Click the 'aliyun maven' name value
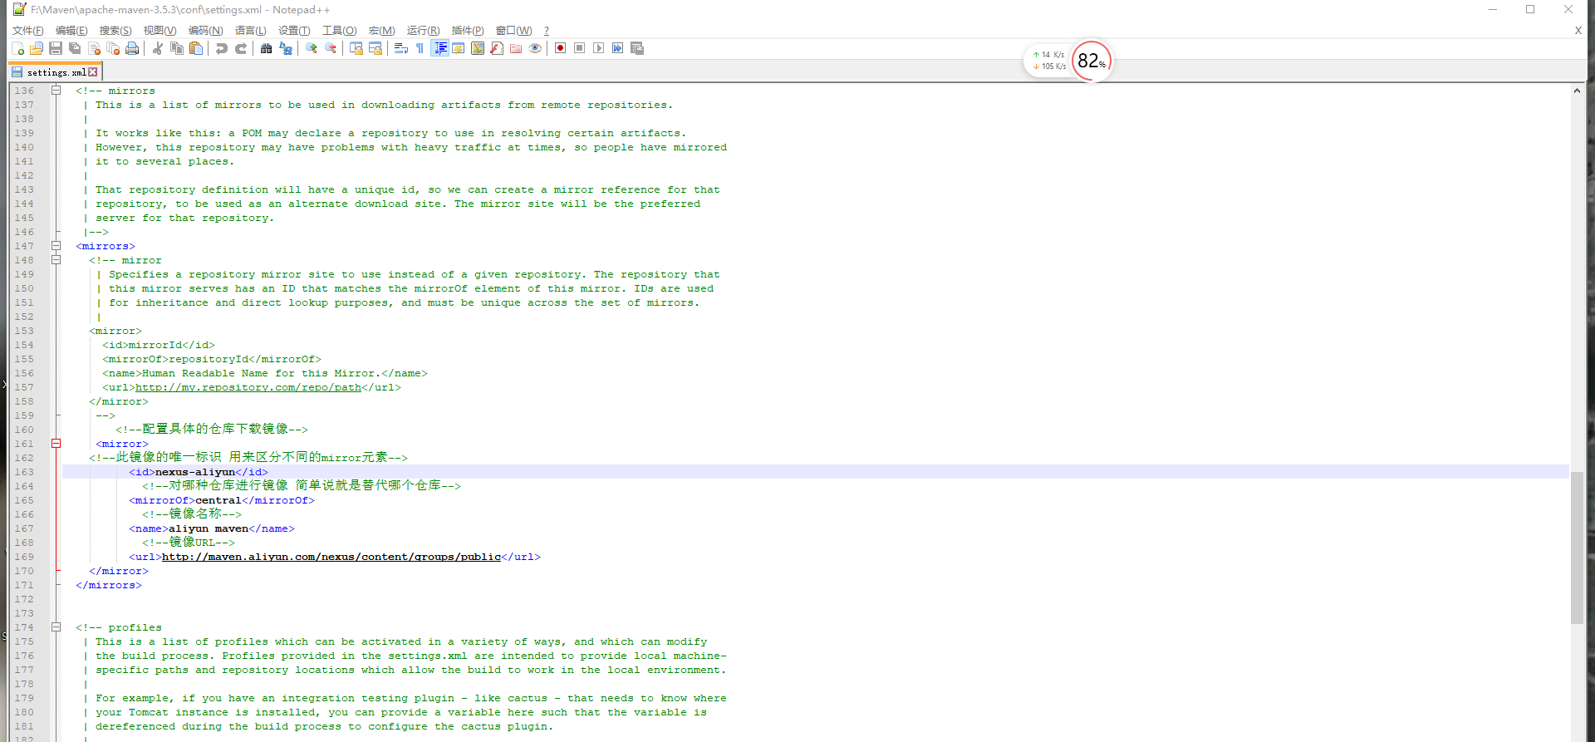The height and width of the screenshot is (742, 1595). click(x=209, y=528)
